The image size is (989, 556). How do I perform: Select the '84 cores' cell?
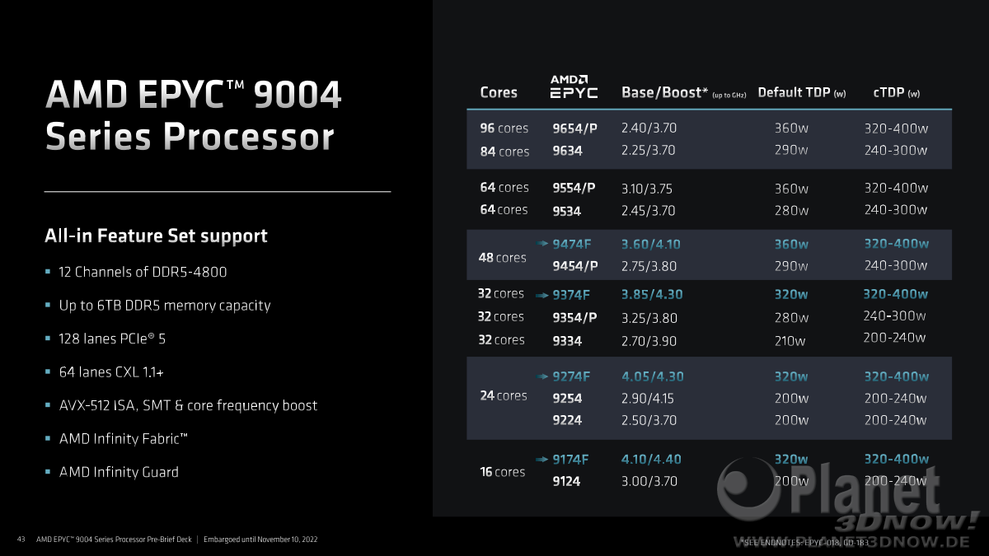click(x=504, y=152)
